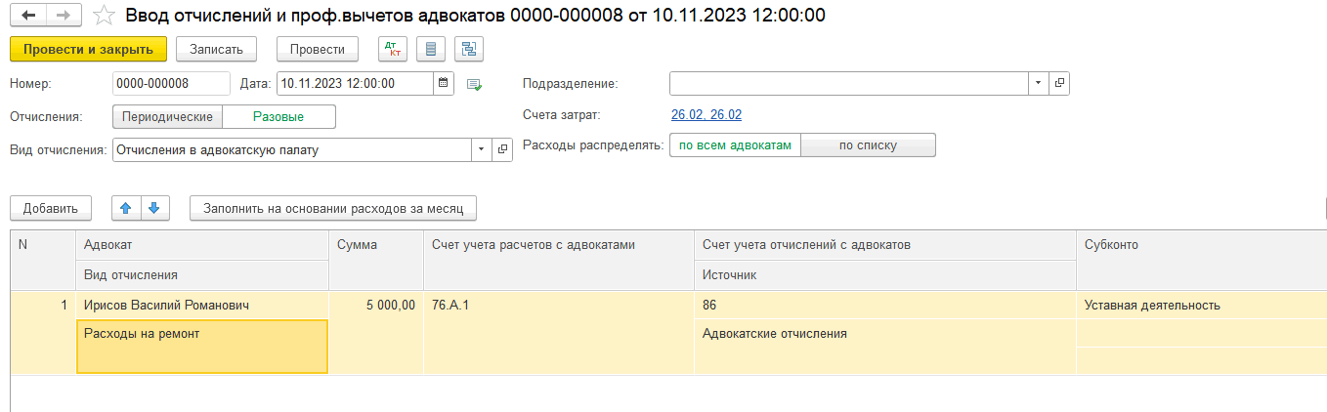Switch Отчисления to Периодические
The image size is (1327, 412).
[167, 117]
